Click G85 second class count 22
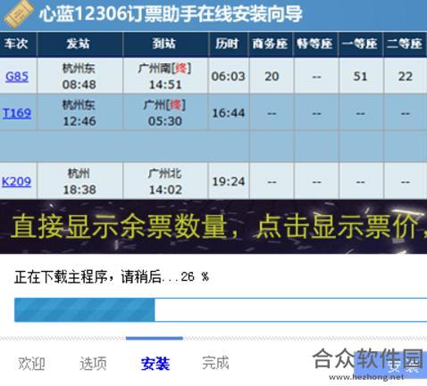Image resolution: width=427 pixels, height=386 pixels. coord(405,77)
